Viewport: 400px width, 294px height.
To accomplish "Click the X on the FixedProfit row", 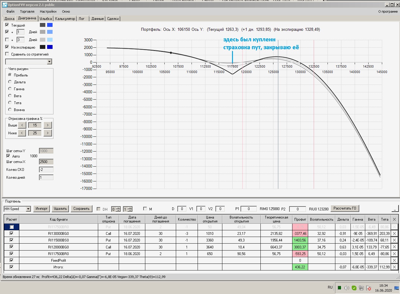I will [394, 260].
